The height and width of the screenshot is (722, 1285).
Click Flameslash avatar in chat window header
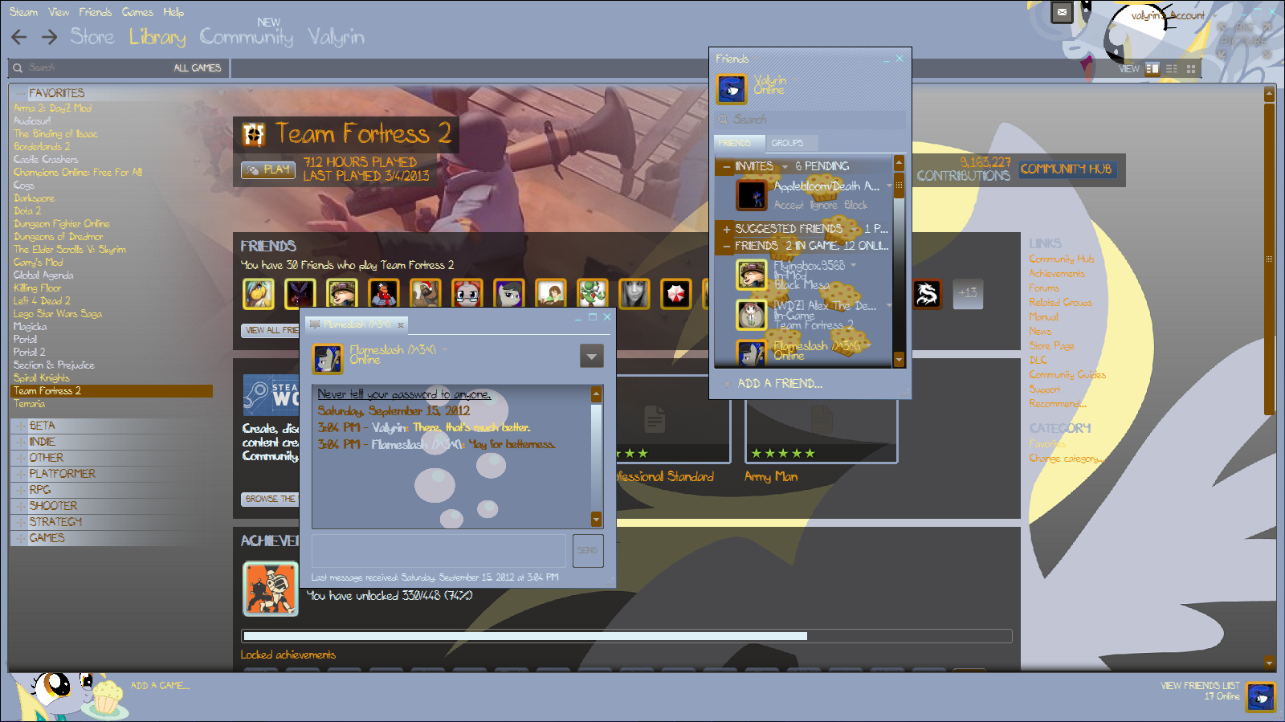327,359
